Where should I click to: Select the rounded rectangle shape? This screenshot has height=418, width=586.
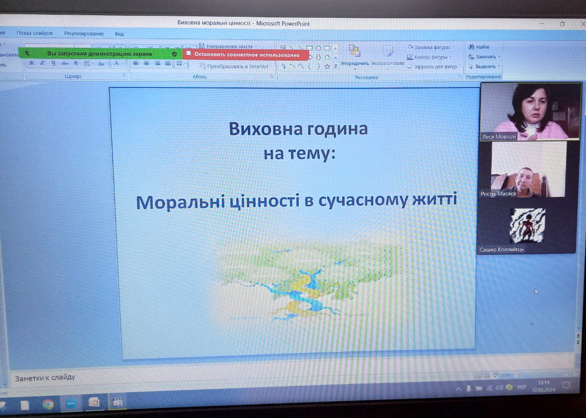pyautogui.click(x=327, y=48)
